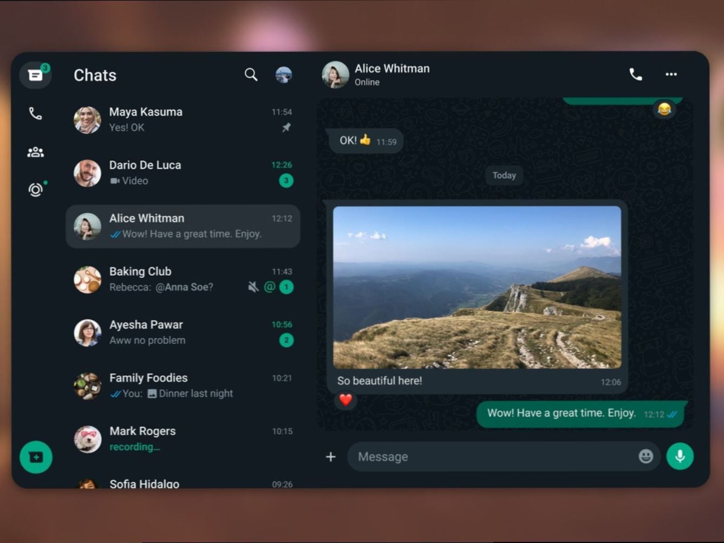Viewport: 724px width, 543px height.
Task: Click Maya Kasuma's avatar
Action: coord(87,120)
